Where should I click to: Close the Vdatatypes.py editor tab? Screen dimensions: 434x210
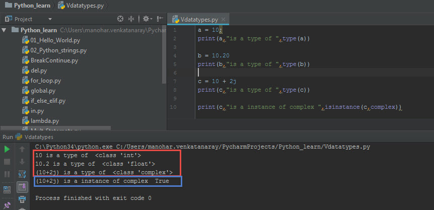point(224,20)
